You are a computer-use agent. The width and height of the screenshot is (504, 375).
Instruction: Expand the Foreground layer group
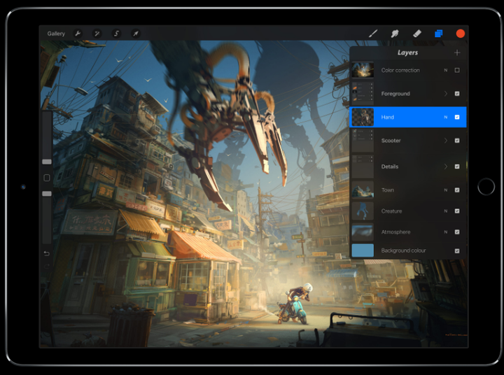point(446,94)
